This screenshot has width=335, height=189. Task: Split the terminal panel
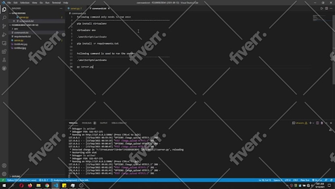317,123
